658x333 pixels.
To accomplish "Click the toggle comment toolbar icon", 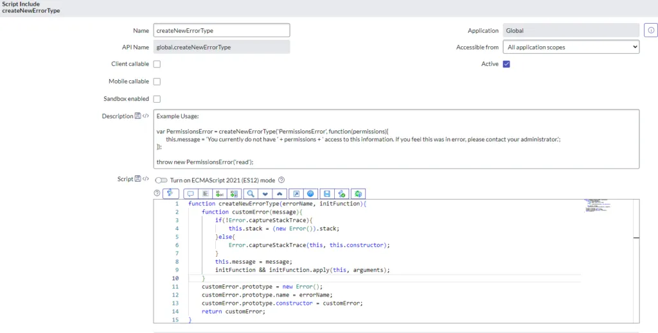I will tap(190, 194).
